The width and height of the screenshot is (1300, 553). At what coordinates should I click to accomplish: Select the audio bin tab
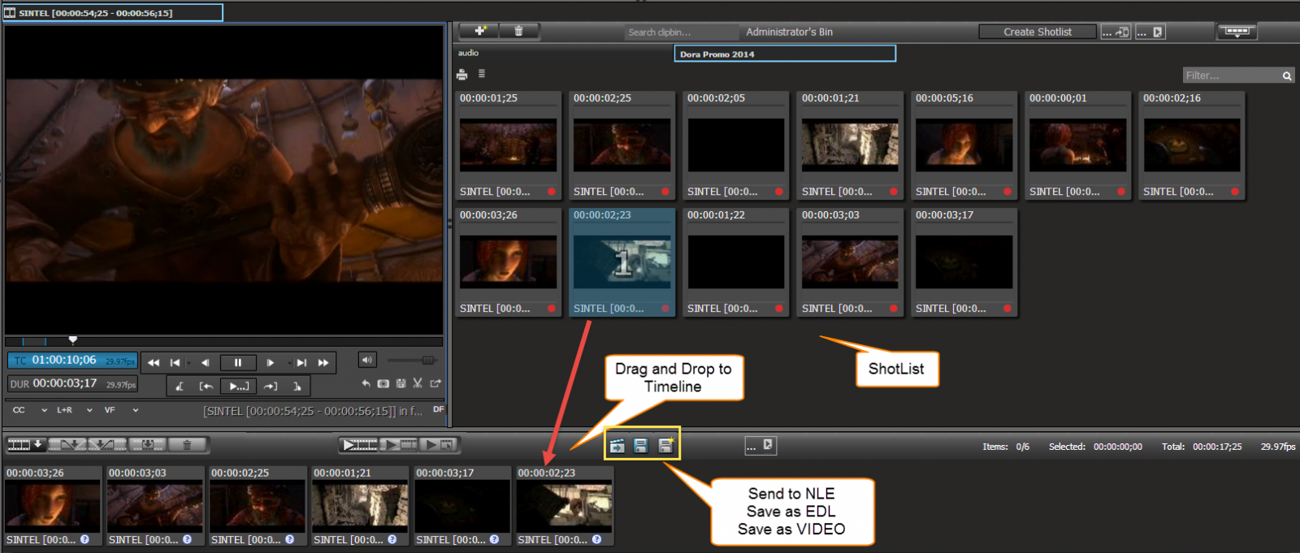point(469,53)
